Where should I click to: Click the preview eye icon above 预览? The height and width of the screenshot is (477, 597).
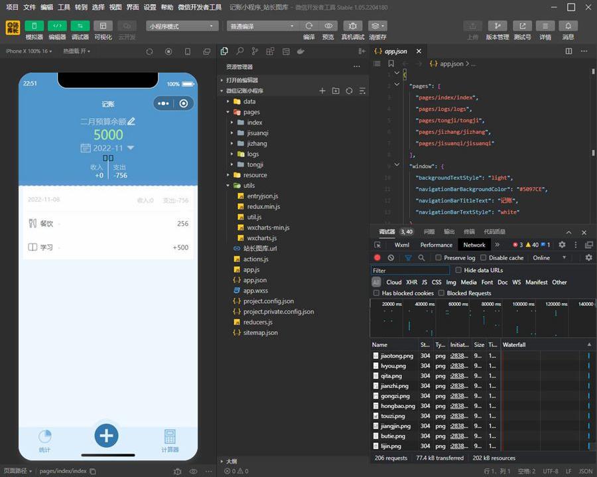point(328,26)
